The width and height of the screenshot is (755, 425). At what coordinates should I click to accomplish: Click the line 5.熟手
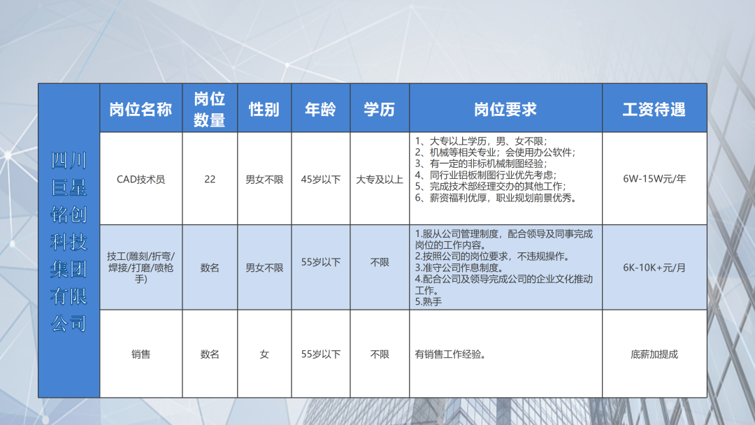(428, 302)
